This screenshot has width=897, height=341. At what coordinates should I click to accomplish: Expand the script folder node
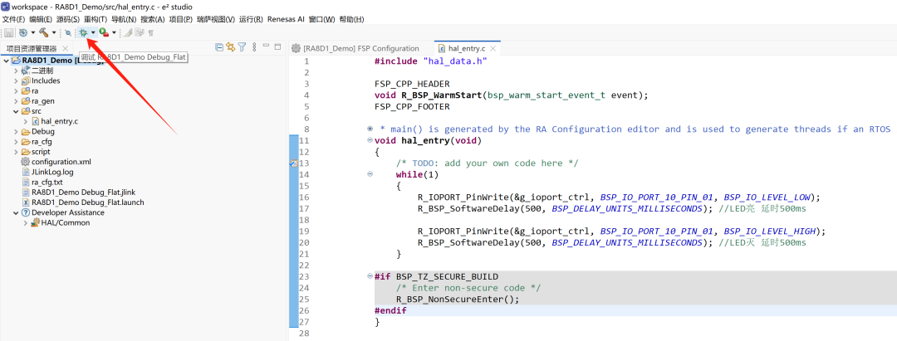(16, 152)
